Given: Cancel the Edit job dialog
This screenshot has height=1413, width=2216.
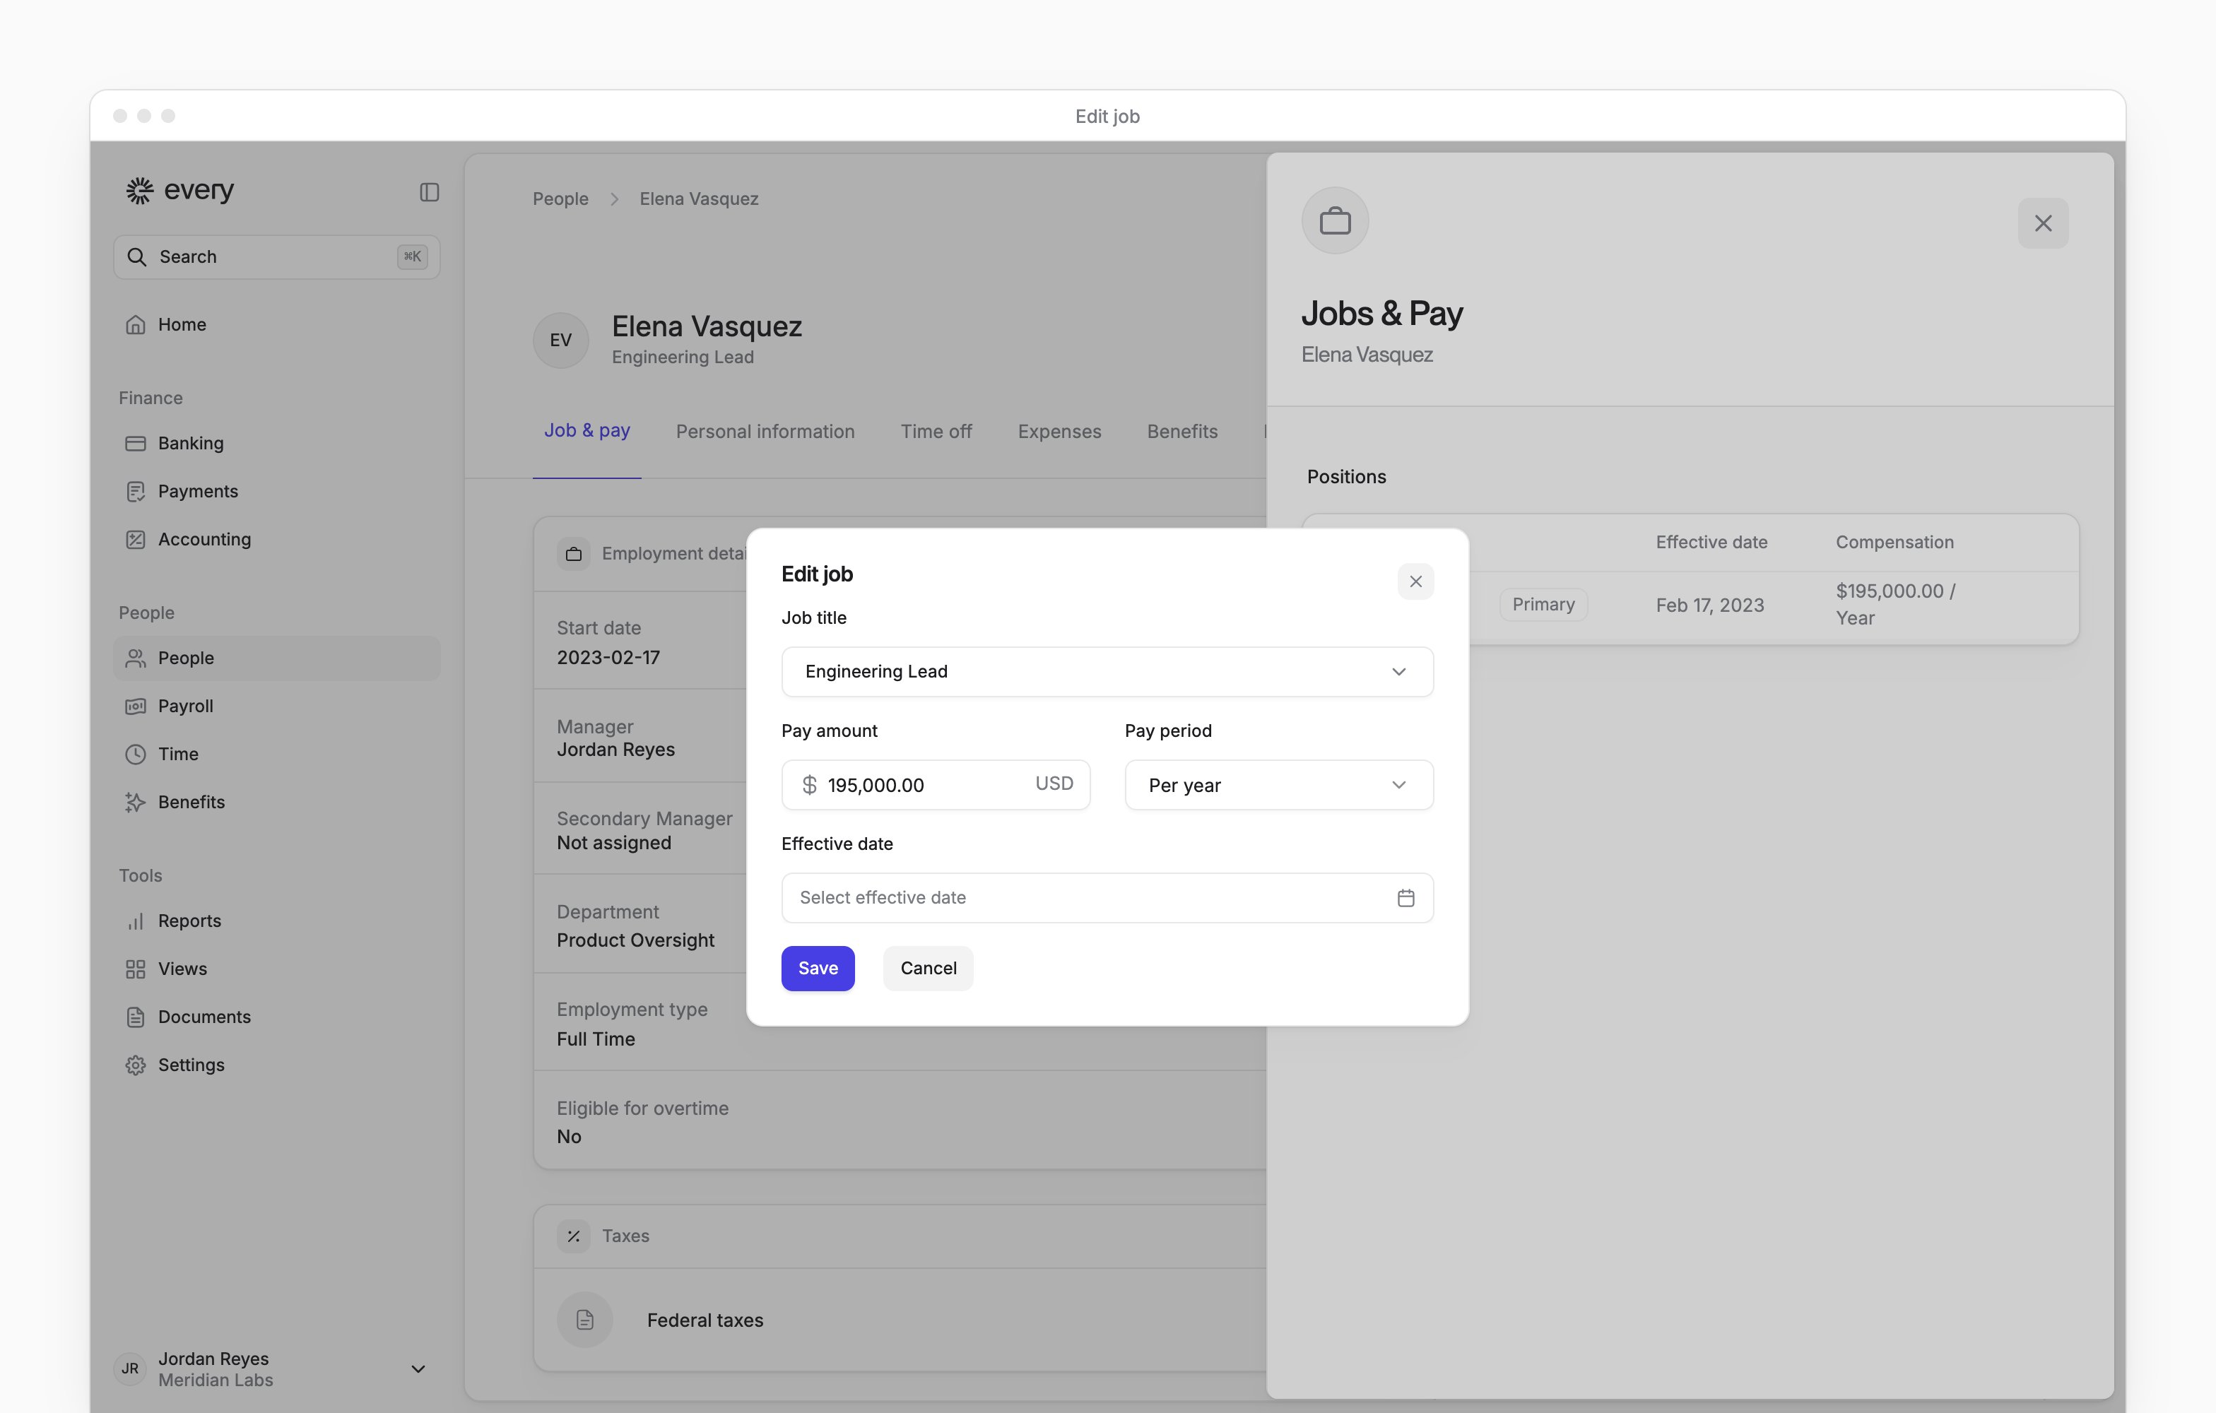Looking at the screenshot, I should [x=928, y=969].
